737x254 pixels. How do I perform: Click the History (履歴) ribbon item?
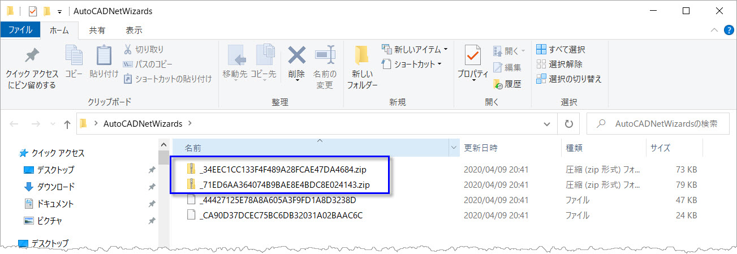pos(507,84)
